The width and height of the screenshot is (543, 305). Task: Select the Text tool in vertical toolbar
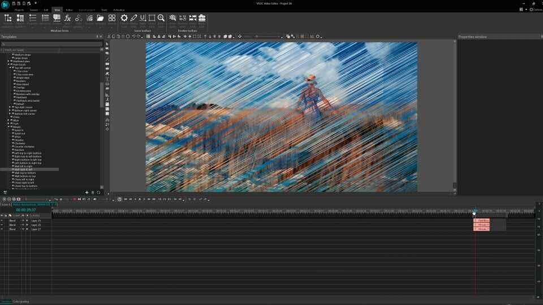pos(107,79)
